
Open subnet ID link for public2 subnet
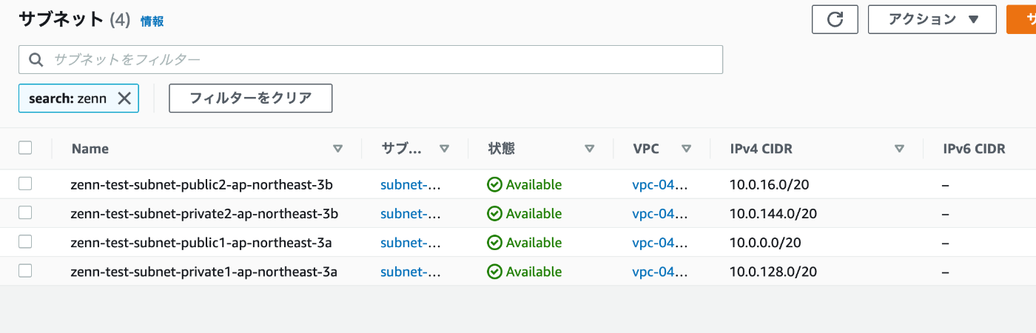(411, 184)
